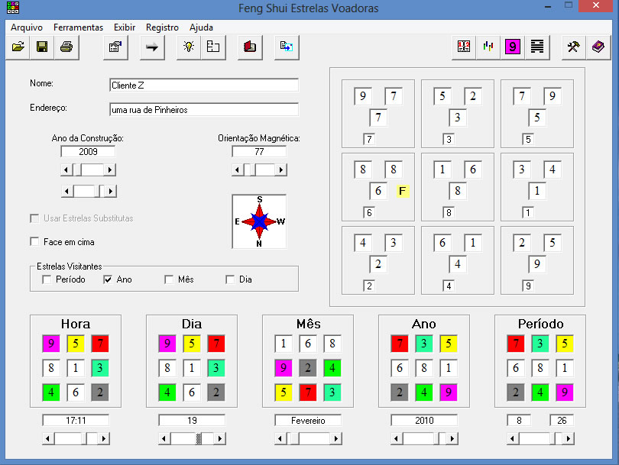619x465 pixels.
Task: Click the export document arrow icon
Action: click(x=287, y=47)
